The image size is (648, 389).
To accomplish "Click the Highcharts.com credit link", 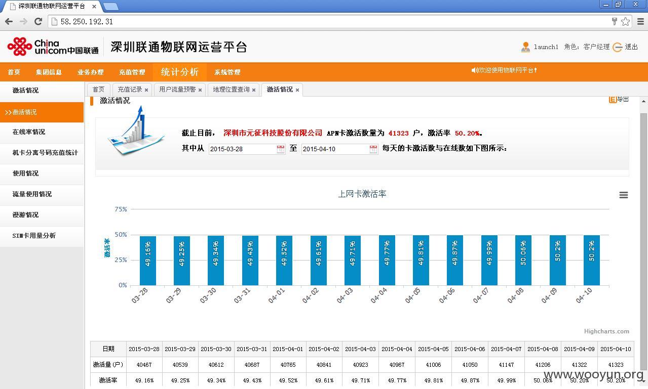I will (606, 331).
